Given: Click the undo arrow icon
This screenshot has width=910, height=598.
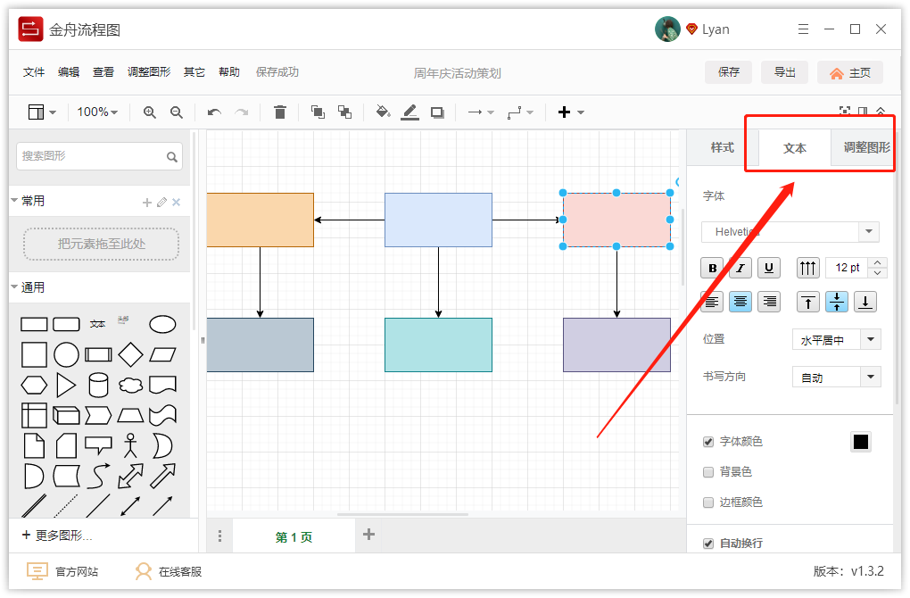Looking at the screenshot, I should (x=213, y=112).
